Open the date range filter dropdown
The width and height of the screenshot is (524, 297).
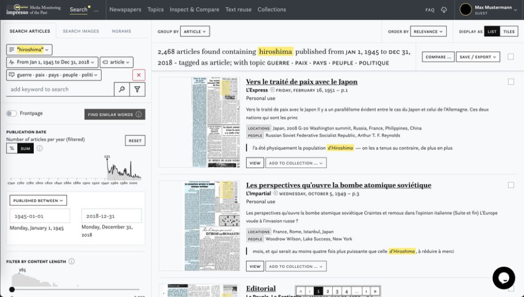pos(52,62)
